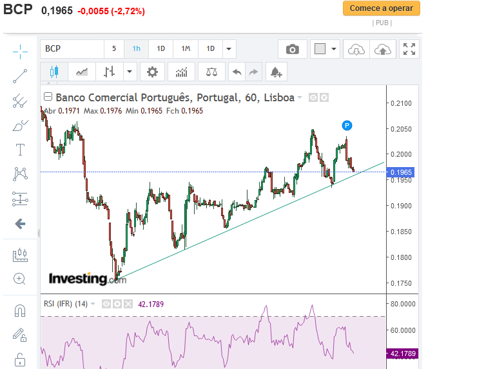Open chart settings gear in toolbar

point(152,72)
